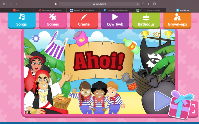Click the child with black curly hair
Image resolution: width=199 pixels, height=124 pixels.
99,98
